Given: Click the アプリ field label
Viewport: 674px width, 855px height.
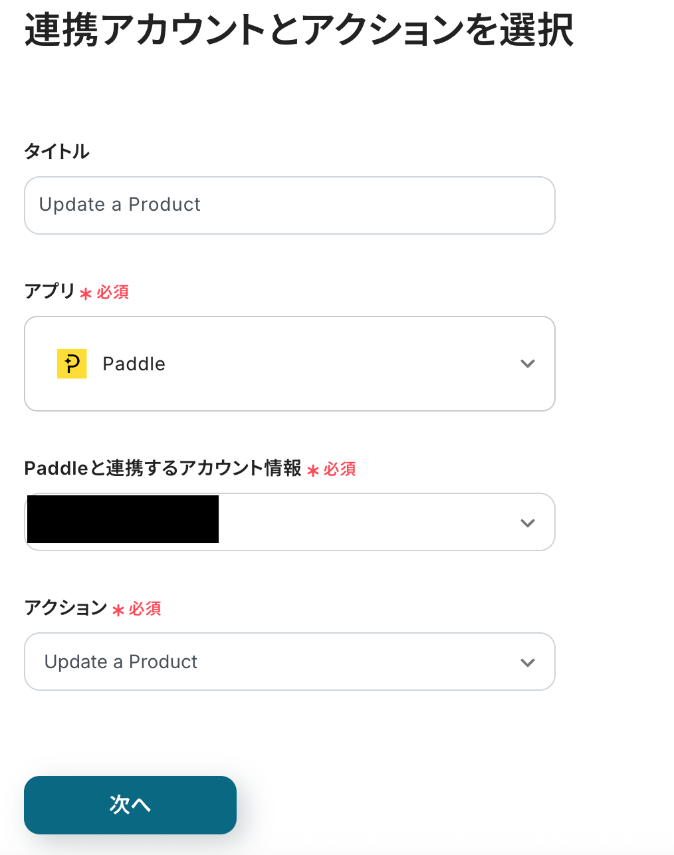Looking at the screenshot, I should click(x=50, y=291).
